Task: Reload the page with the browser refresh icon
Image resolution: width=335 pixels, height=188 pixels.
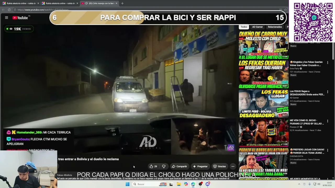Action: click(9, 10)
